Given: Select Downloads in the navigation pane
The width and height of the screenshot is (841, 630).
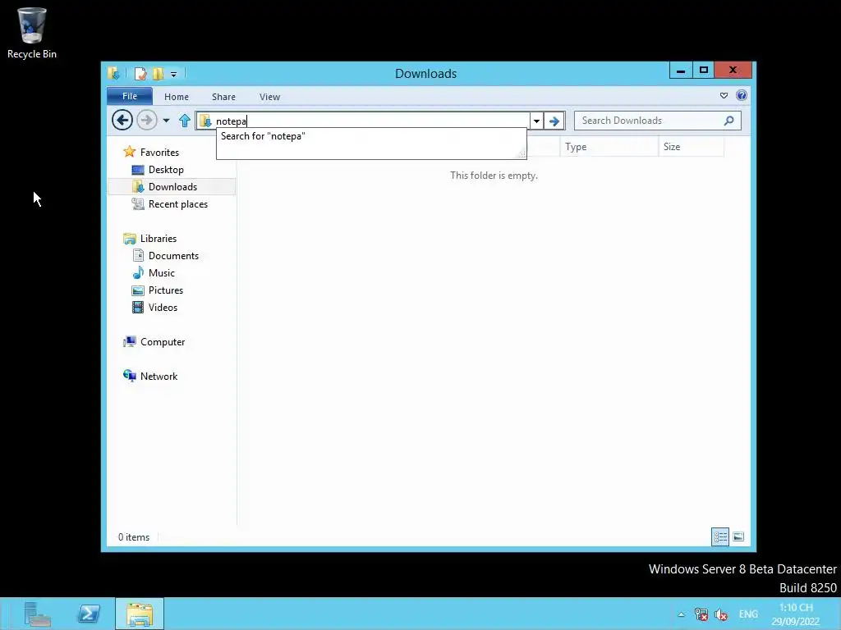Looking at the screenshot, I should (172, 186).
